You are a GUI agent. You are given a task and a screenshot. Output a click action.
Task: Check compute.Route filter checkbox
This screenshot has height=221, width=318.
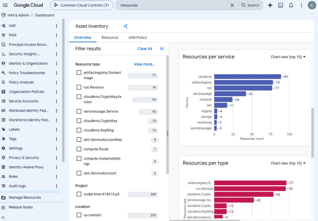pos(79,149)
